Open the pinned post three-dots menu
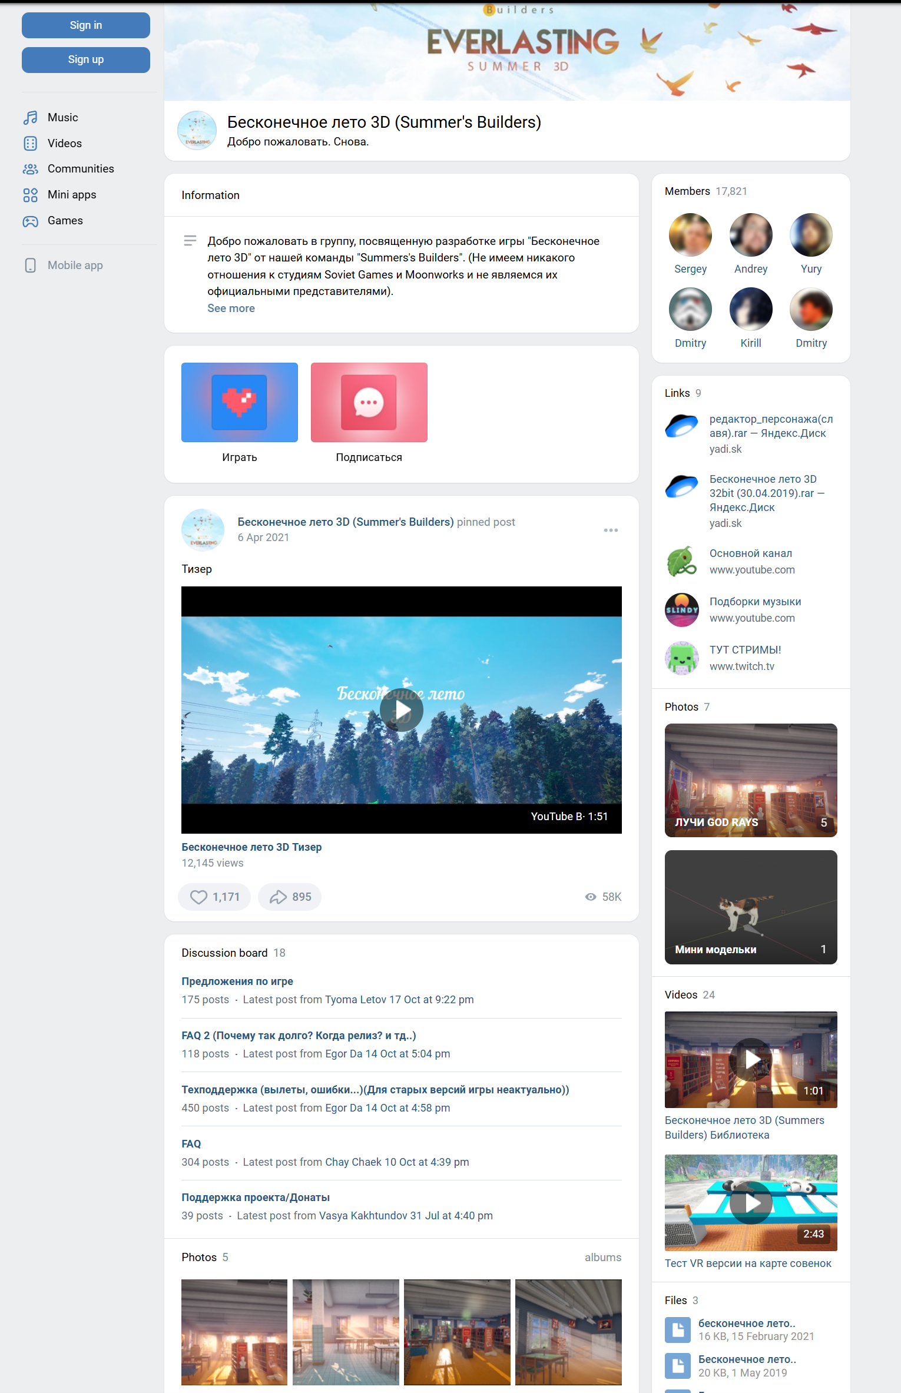The image size is (901, 1393). (x=611, y=530)
